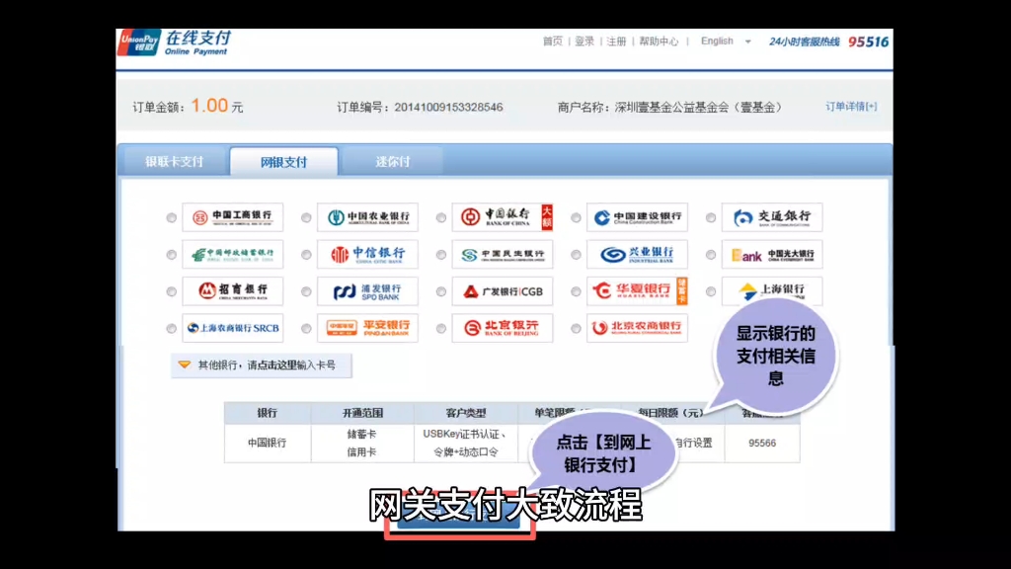Select the 浦发银行 SPD Bank logo
This screenshot has height=569, width=1011.
point(367,291)
